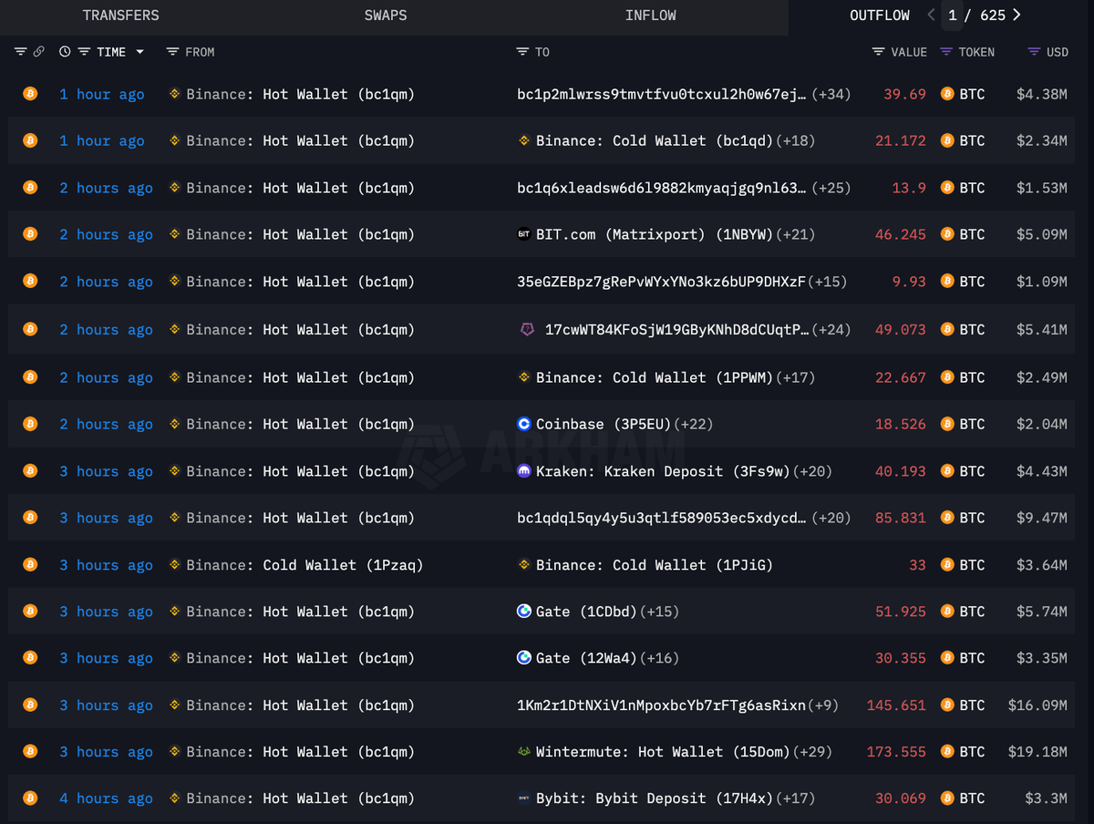The image size is (1094, 824).
Task: Click Binance icon on Cold Wallet (1PPWM) recipient
Action: [x=524, y=376]
